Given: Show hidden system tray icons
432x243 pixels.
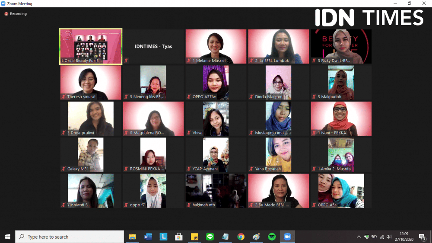Looking at the screenshot, I should click(359, 237).
